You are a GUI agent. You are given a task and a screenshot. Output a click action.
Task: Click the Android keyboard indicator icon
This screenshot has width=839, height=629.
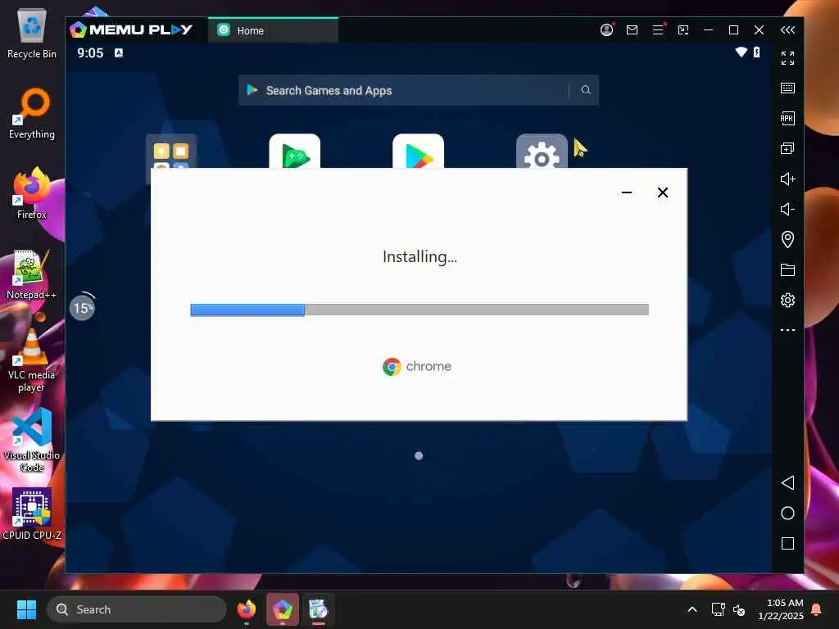click(x=119, y=52)
